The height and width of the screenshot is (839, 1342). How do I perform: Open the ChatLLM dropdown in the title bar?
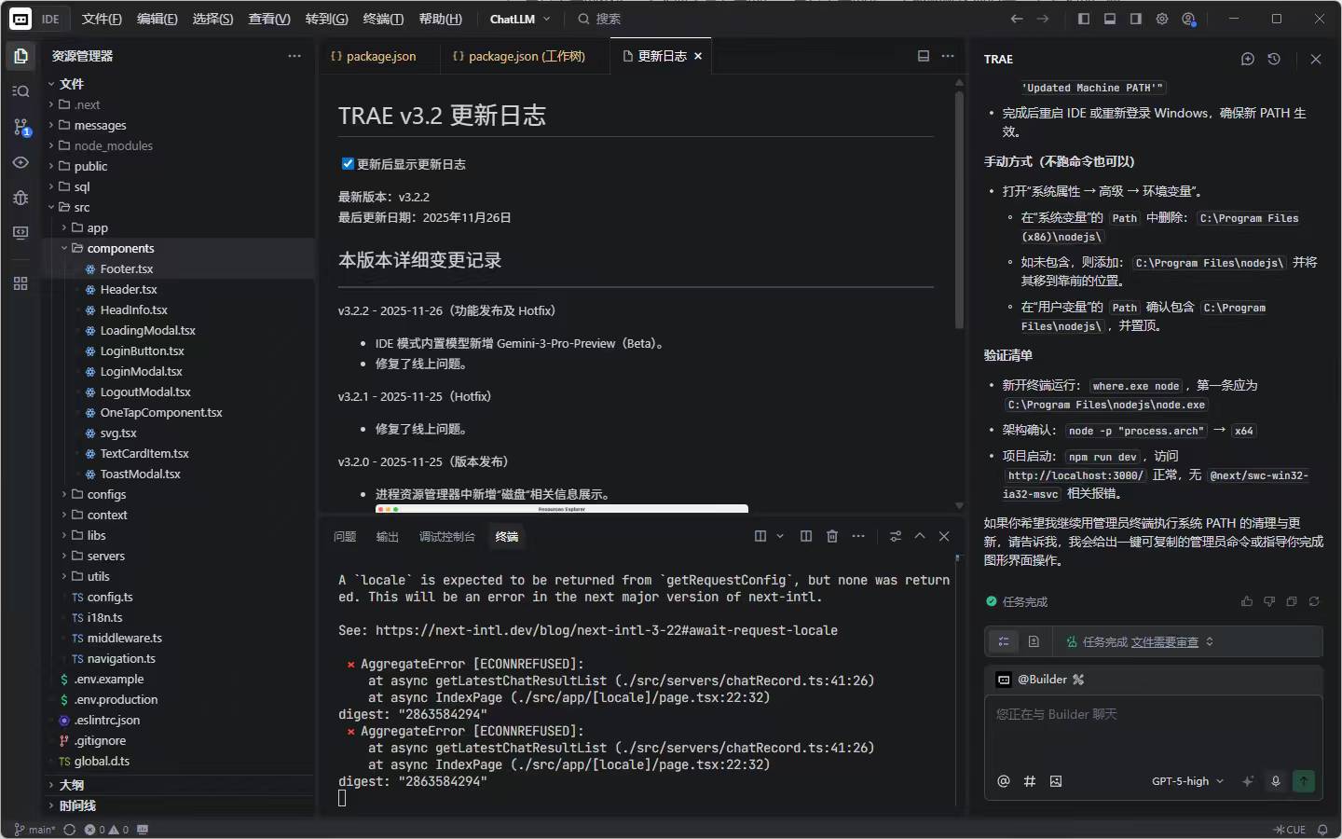(520, 19)
